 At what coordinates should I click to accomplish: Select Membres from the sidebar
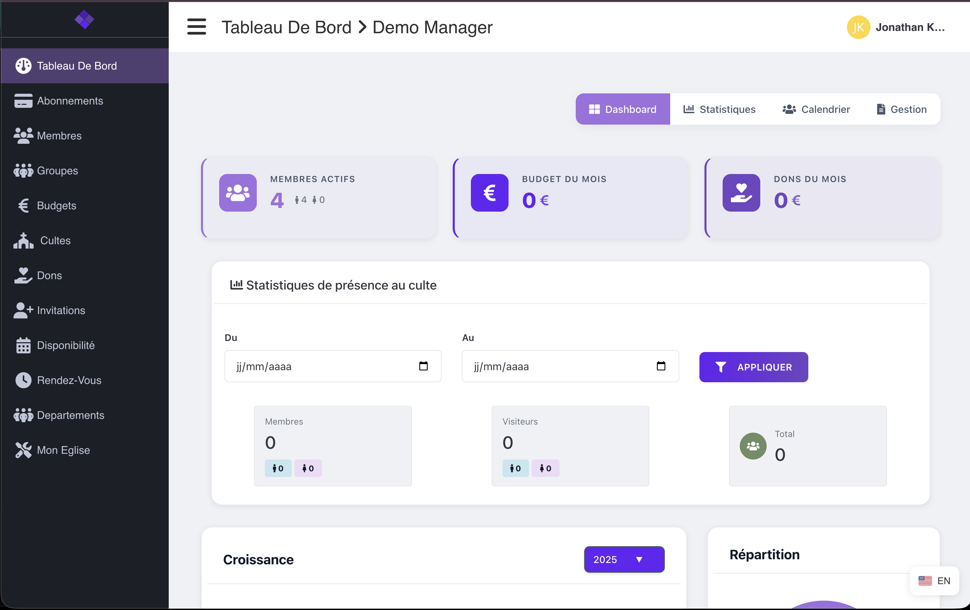pyautogui.click(x=59, y=136)
